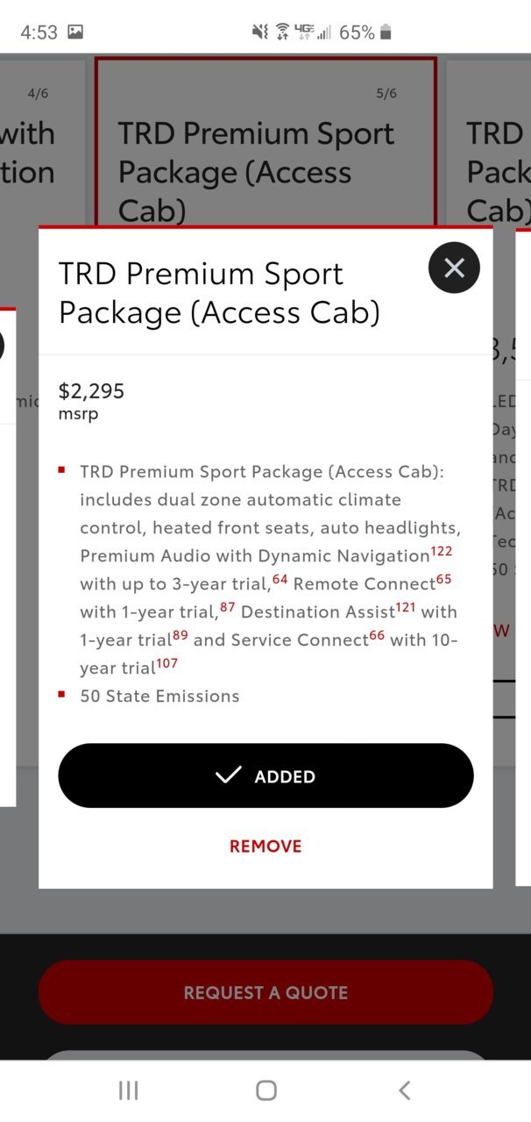The width and height of the screenshot is (531, 1122).
Task: Open footnote 107 after 10-year trial
Action: pos(166,663)
